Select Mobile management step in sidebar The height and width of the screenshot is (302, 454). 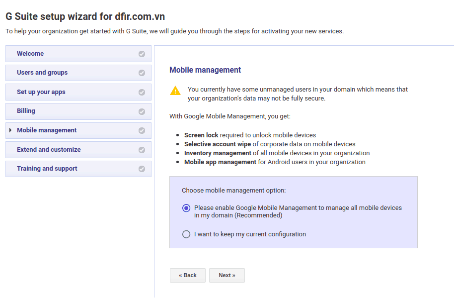coord(78,130)
